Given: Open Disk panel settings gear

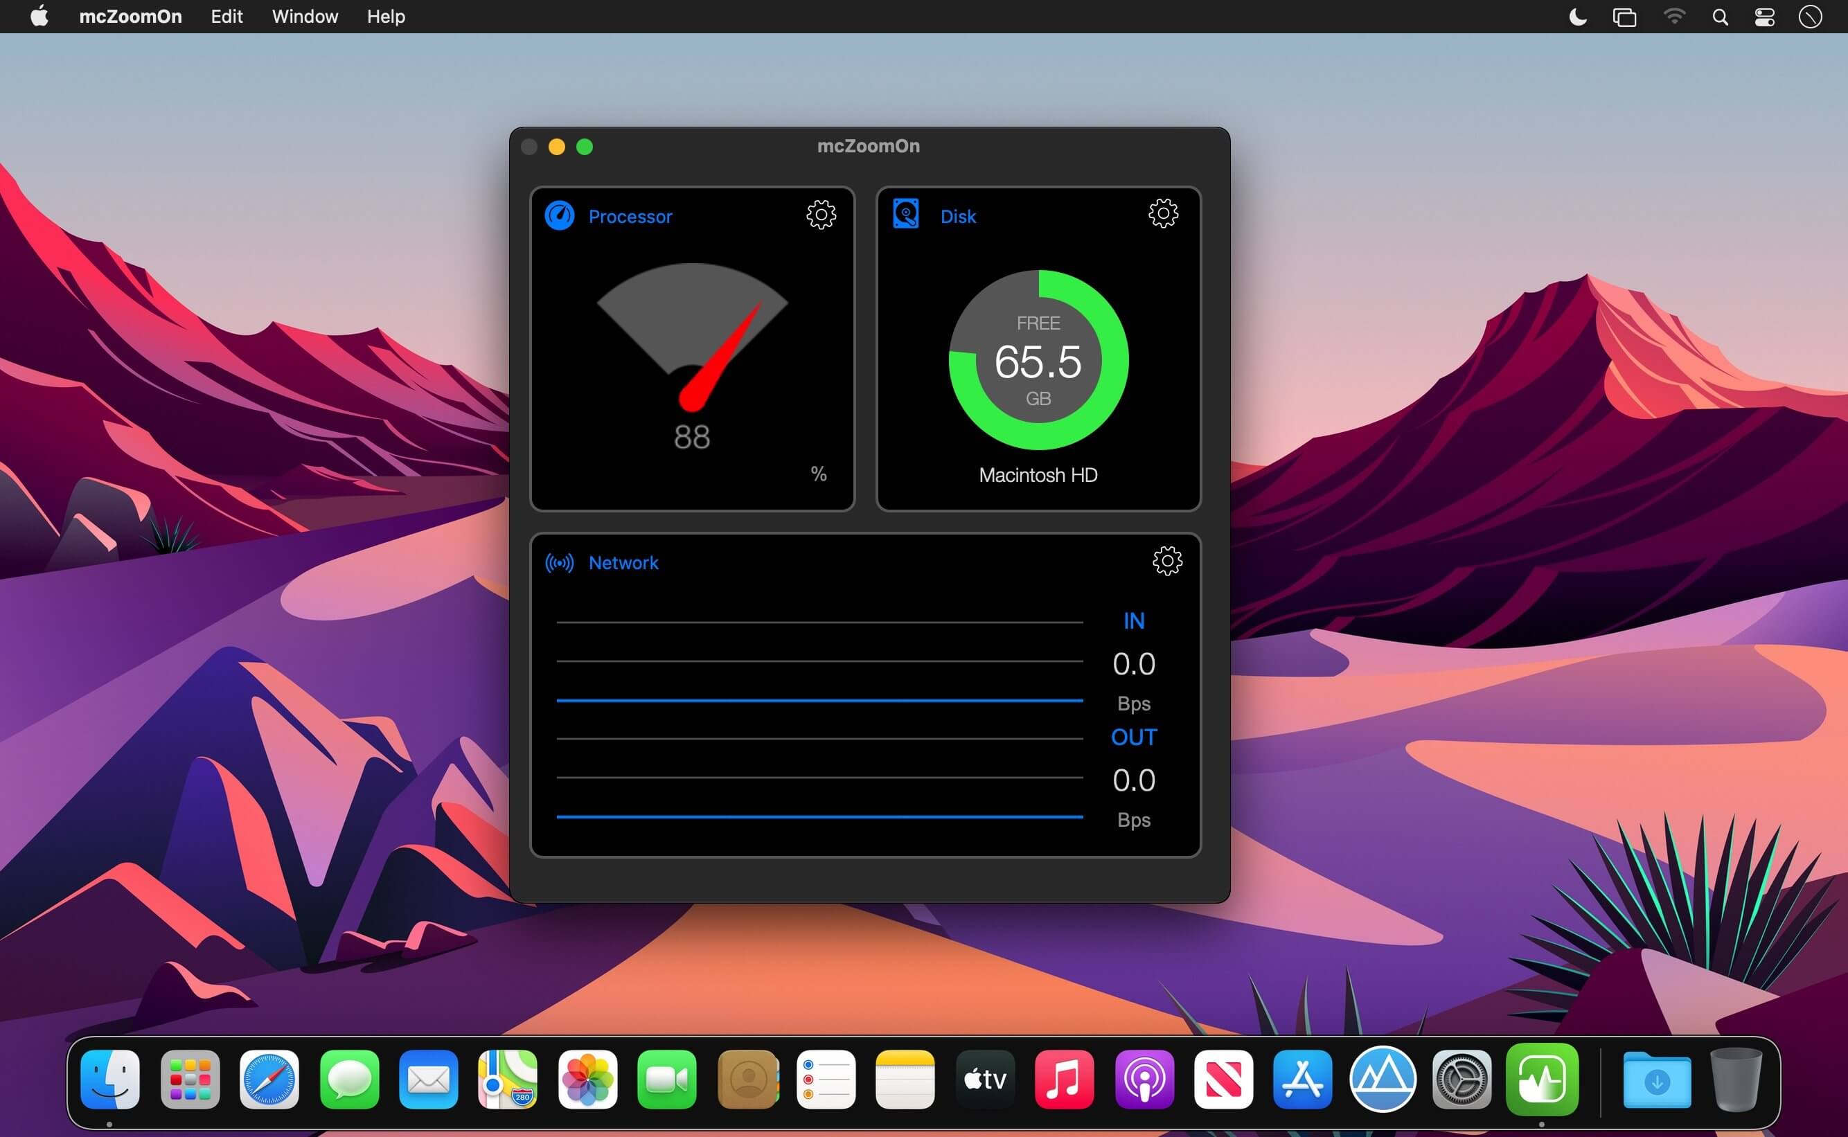Looking at the screenshot, I should (x=1163, y=213).
